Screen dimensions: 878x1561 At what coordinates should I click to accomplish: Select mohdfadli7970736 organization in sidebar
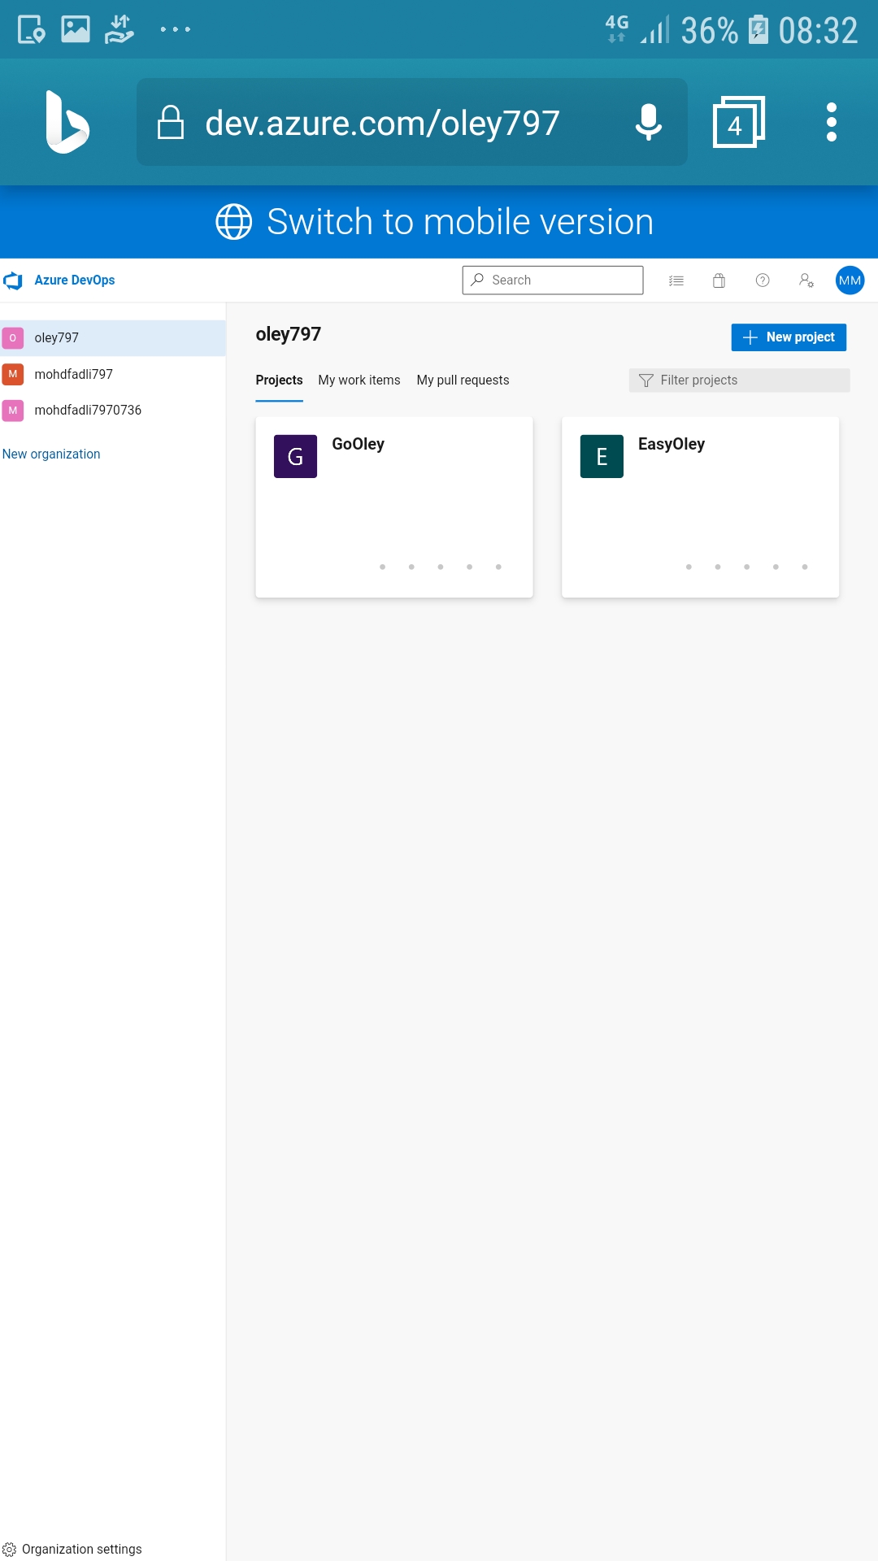point(113,411)
